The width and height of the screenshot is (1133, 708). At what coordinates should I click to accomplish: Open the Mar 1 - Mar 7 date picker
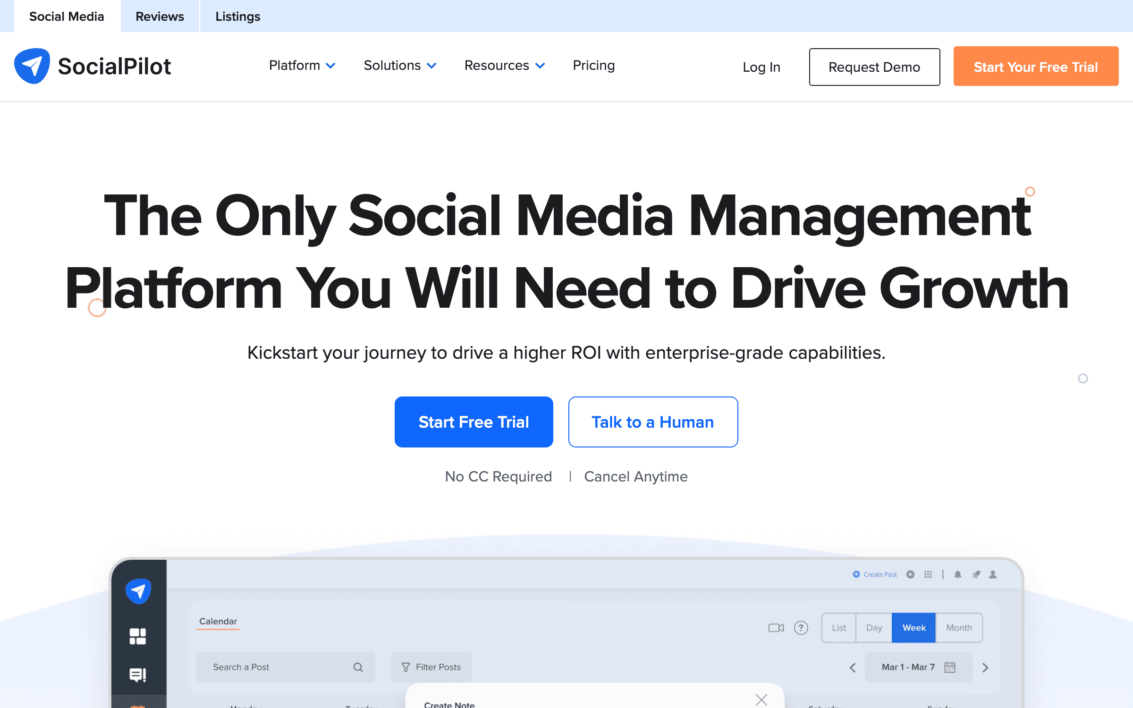(918, 667)
